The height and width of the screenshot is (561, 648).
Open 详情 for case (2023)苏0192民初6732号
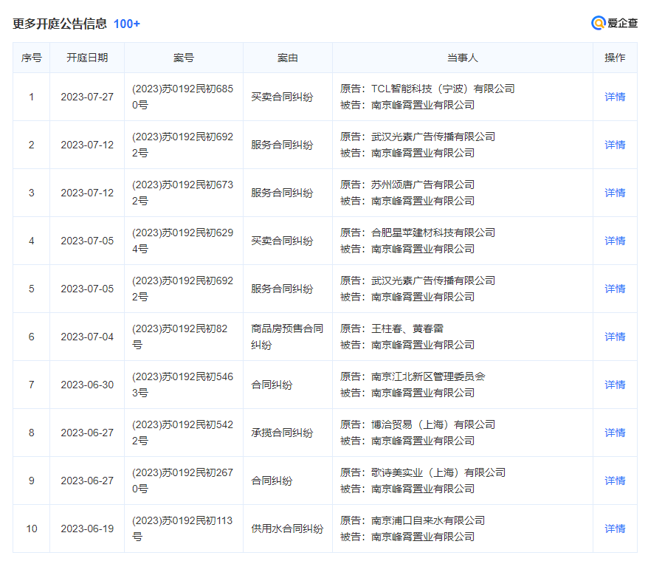tap(615, 193)
